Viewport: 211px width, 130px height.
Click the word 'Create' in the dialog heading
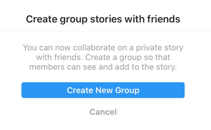(42, 19)
